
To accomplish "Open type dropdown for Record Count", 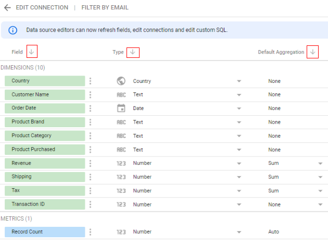I will tap(239, 232).
